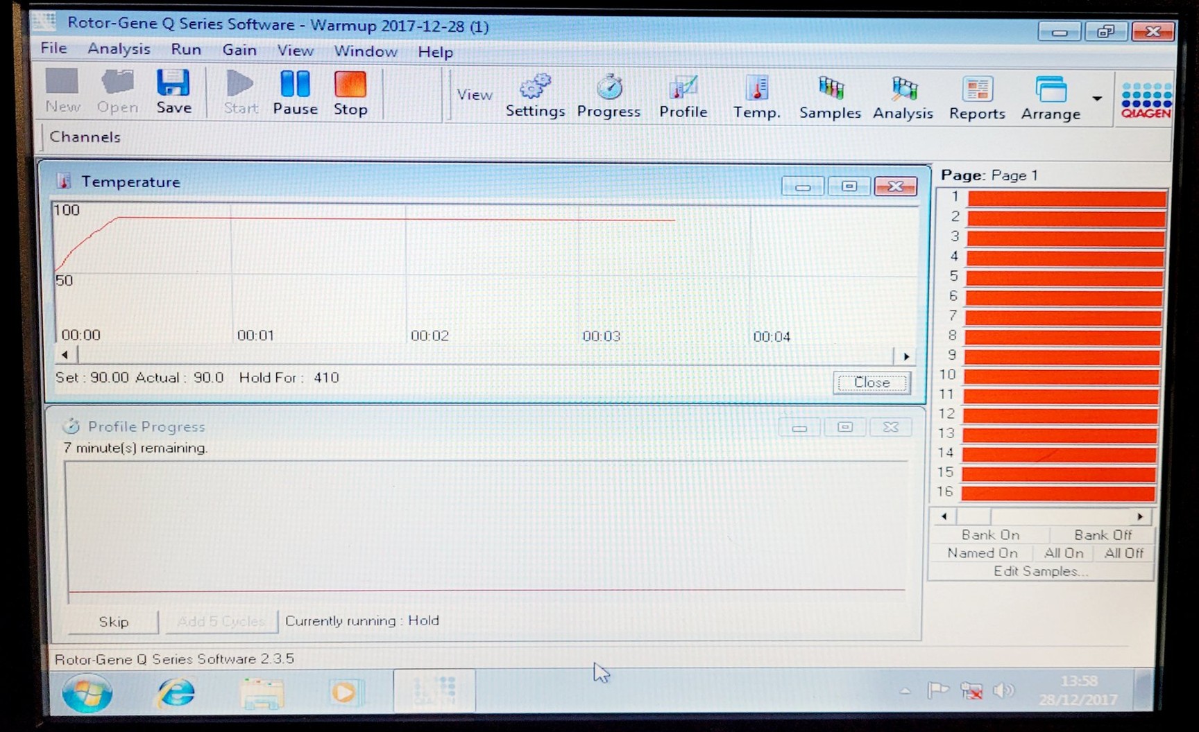The height and width of the screenshot is (732, 1199).
Task: Click the Save toolbar icon
Action: coord(173,91)
